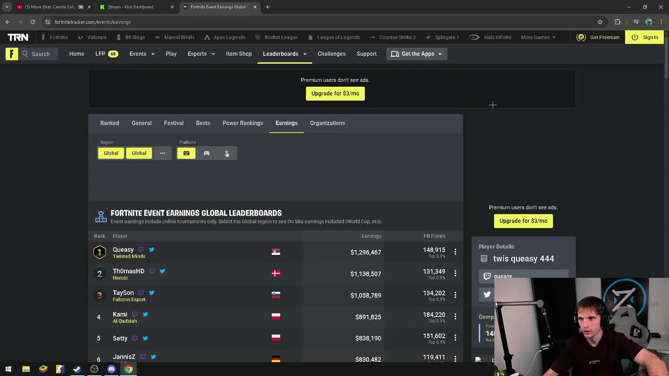Open Setty's Twitch icon

[x=134, y=338]
